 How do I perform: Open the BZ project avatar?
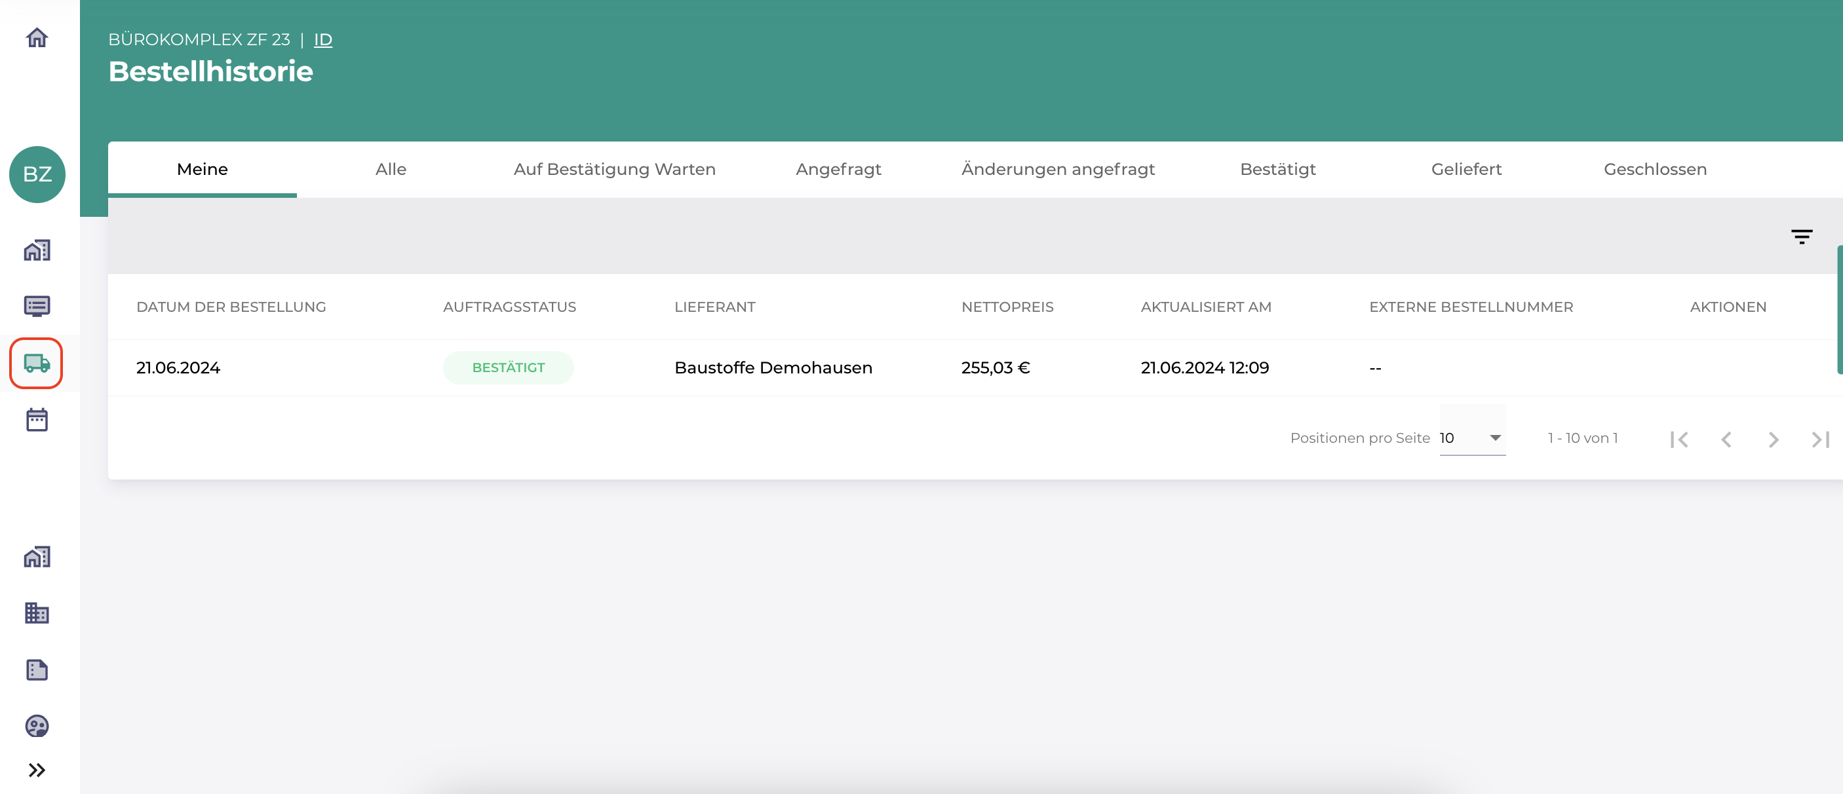37,174
